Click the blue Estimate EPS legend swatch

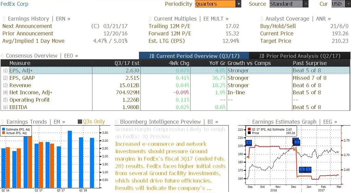(3, 130)
